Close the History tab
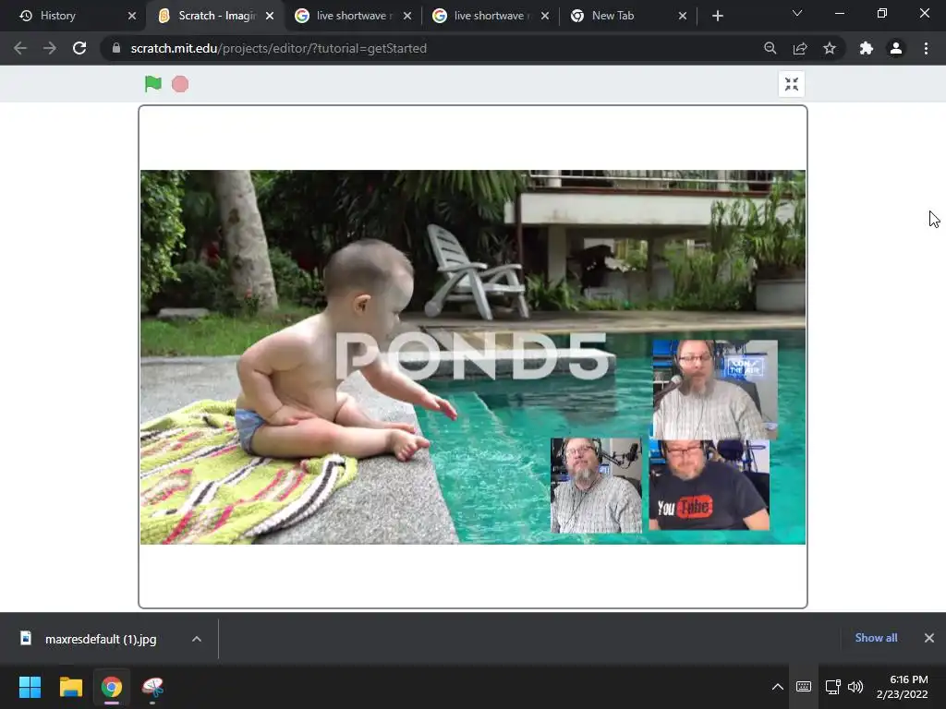 pos(132,16)
